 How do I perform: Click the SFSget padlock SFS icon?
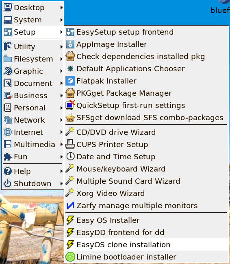pyautogui.click(x=70, y=117)
